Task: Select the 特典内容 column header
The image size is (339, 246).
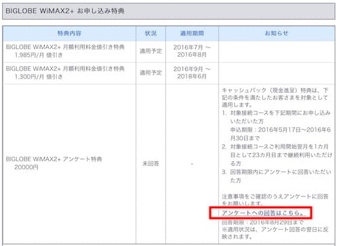Action: [x=69, y=33]
